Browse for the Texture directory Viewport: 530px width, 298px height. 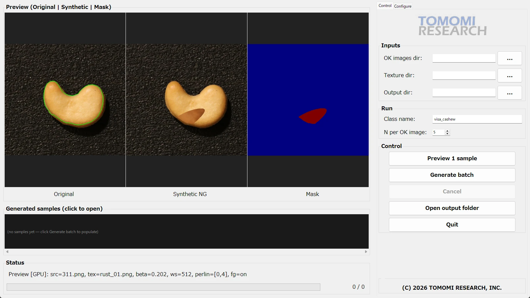point(510,75)
